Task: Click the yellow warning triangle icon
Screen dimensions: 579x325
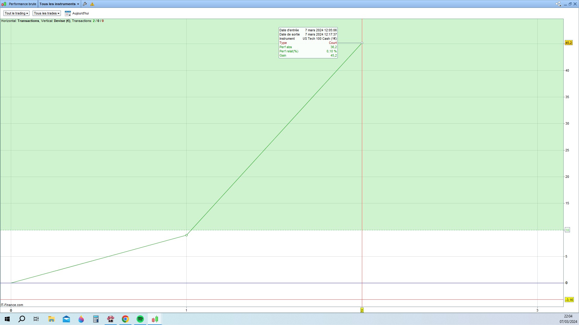Action: pyautogui.click(x=92, y=4)
